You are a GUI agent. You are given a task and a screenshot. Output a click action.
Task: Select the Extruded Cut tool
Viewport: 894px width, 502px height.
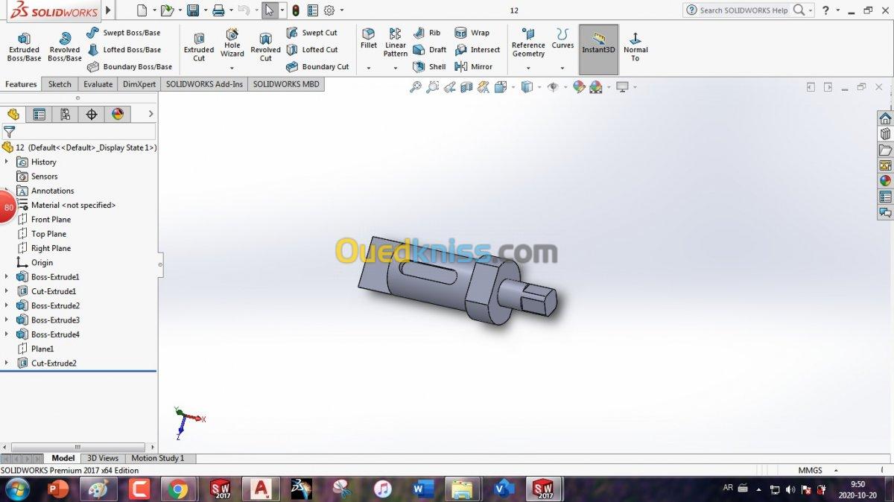click(199, 47)
